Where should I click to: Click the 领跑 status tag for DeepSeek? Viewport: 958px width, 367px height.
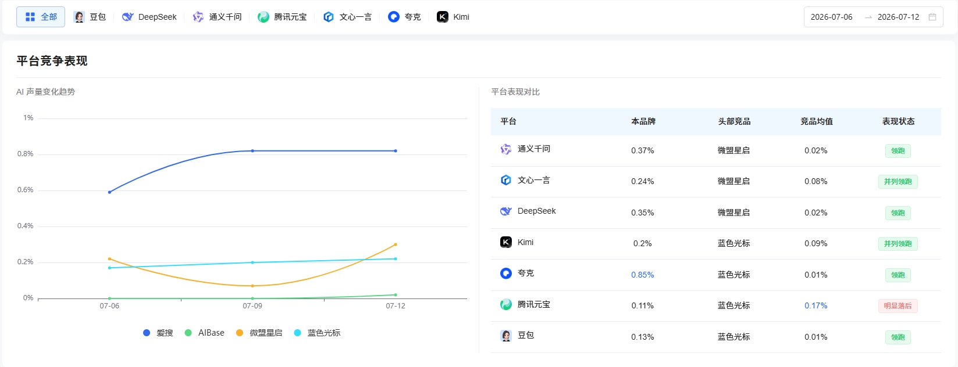898,213
